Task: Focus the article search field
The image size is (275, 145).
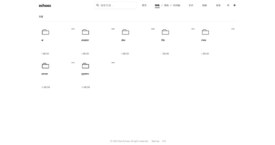Action: [x=115, y=5]
